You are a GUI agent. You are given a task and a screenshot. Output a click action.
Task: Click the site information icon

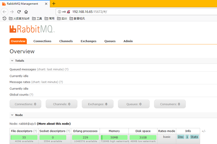point(60,12)
